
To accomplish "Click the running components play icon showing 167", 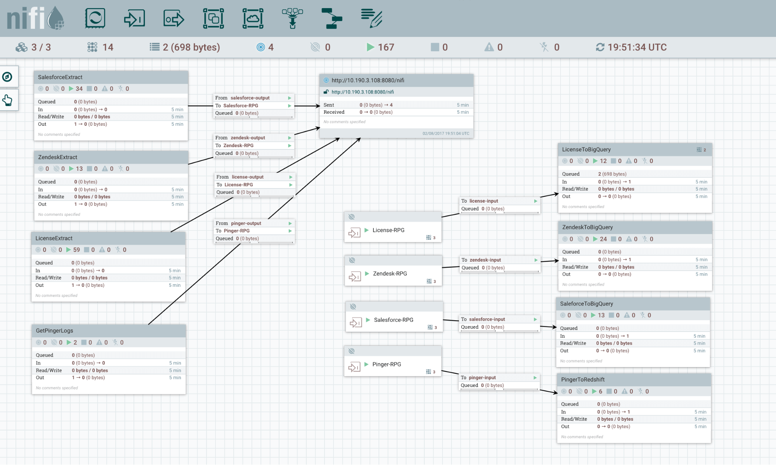I will 370,47.
